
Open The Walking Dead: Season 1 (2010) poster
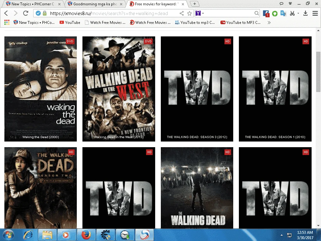[x=275, y=89]
